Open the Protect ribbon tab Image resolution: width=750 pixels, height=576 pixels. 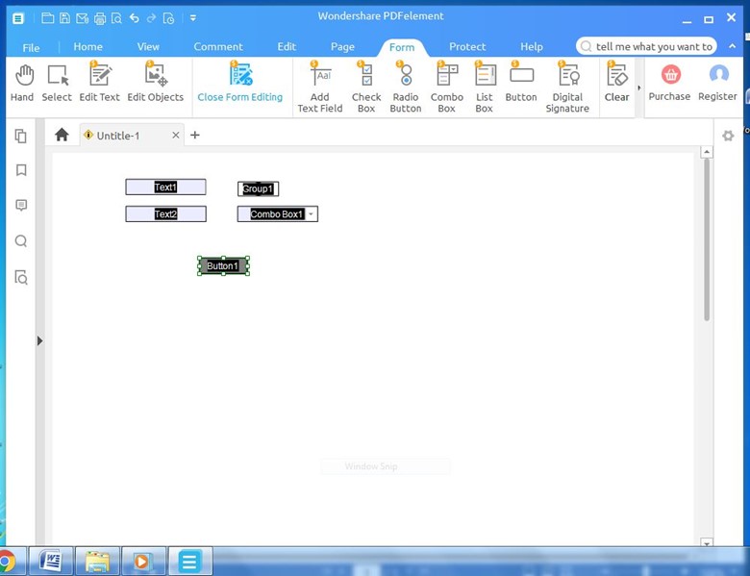(x=467, y=46)
